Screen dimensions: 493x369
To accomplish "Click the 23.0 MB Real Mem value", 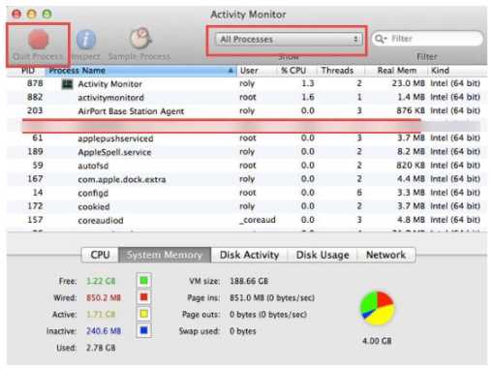I will [408, 83].
